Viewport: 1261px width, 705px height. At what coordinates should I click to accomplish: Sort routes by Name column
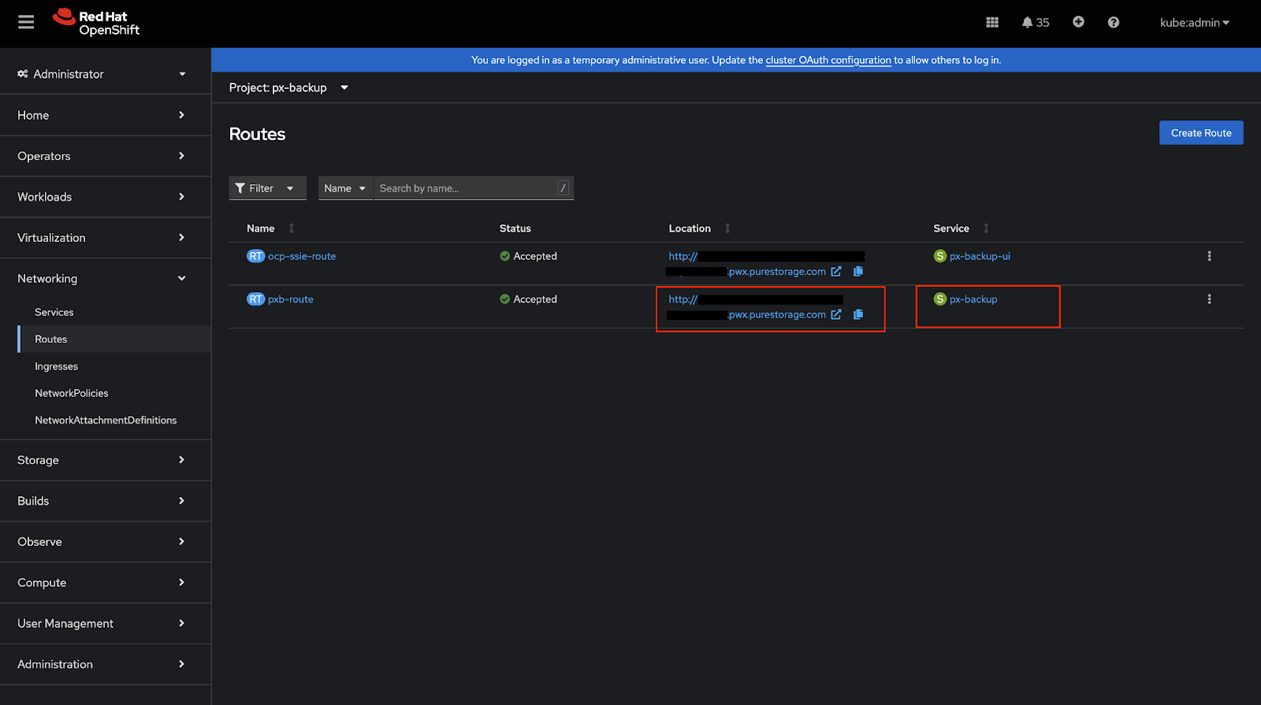[262, 228]
